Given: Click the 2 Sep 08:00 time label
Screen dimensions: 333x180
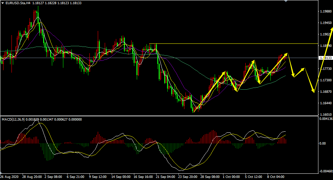Looking at the screenshot, I should [x=53, y=177].
